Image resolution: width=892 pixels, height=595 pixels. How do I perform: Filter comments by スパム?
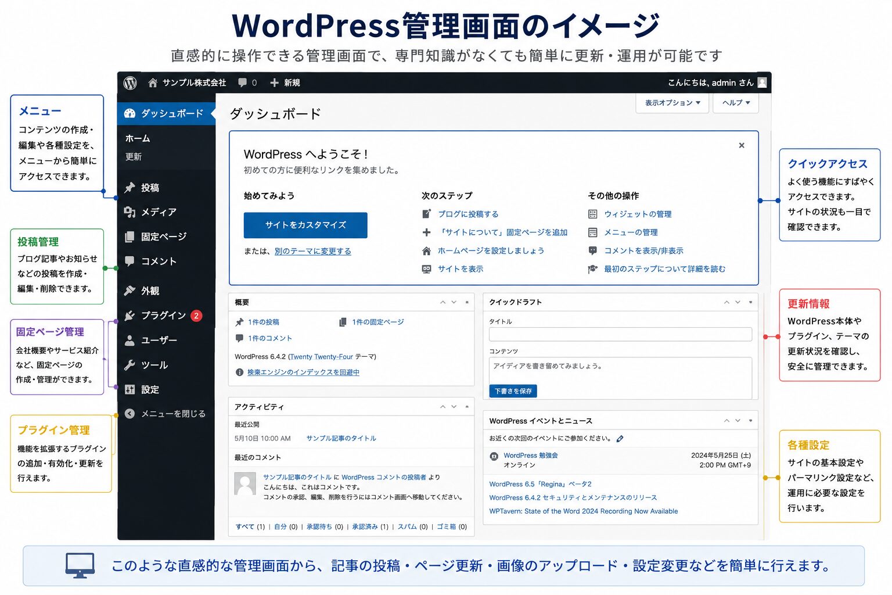click(x=407, y=527)
